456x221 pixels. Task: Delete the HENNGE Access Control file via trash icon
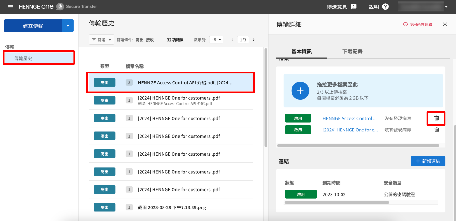[437, 118]
